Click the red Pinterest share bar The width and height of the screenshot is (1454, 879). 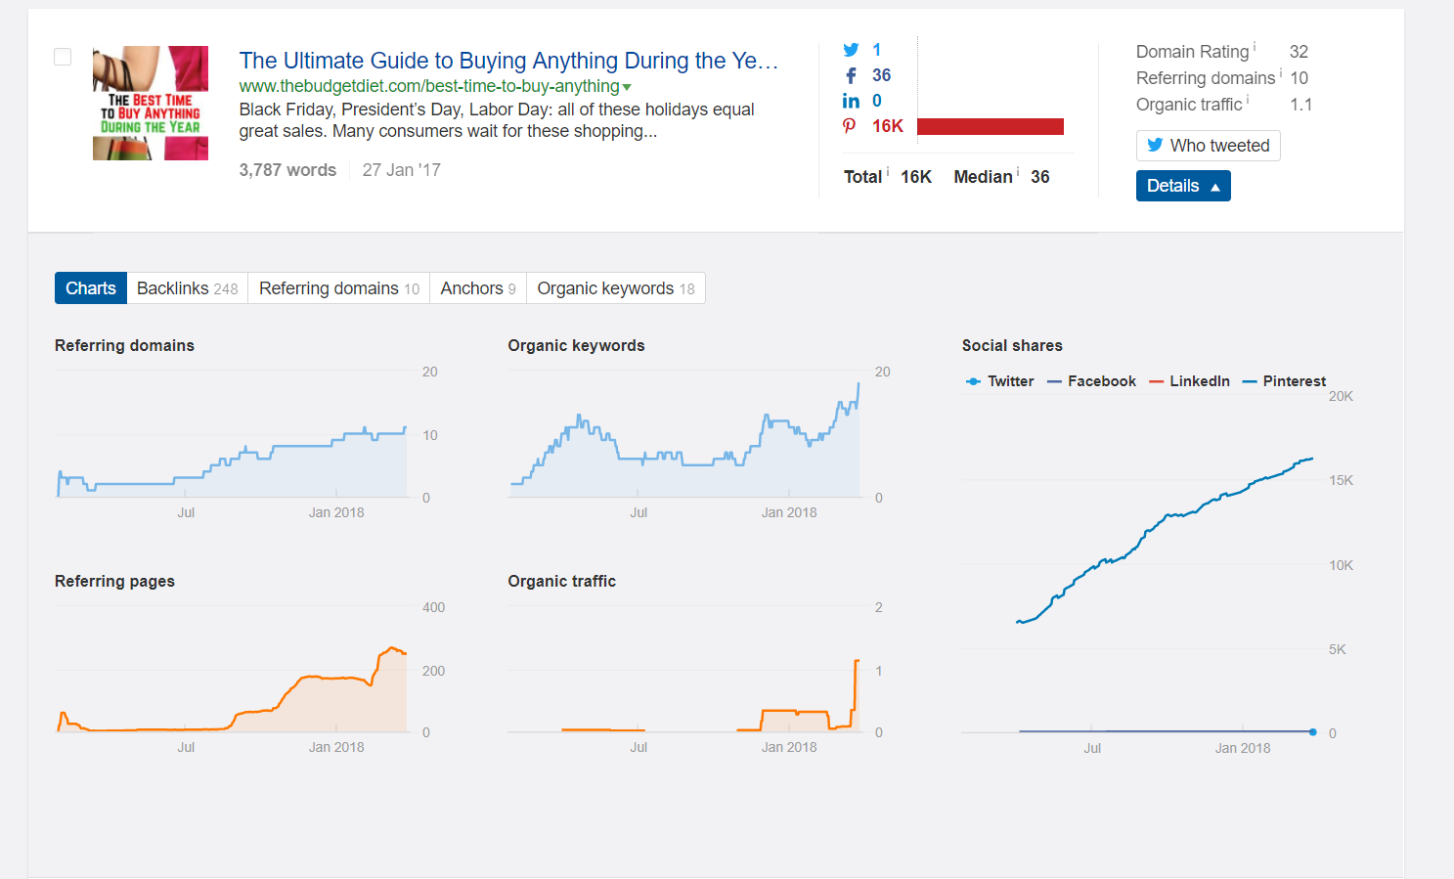[990, 126]
